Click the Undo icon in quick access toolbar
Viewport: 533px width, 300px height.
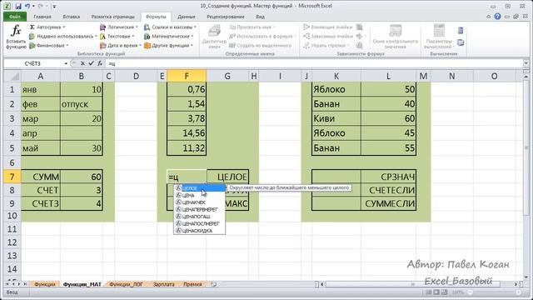point(27,6)
